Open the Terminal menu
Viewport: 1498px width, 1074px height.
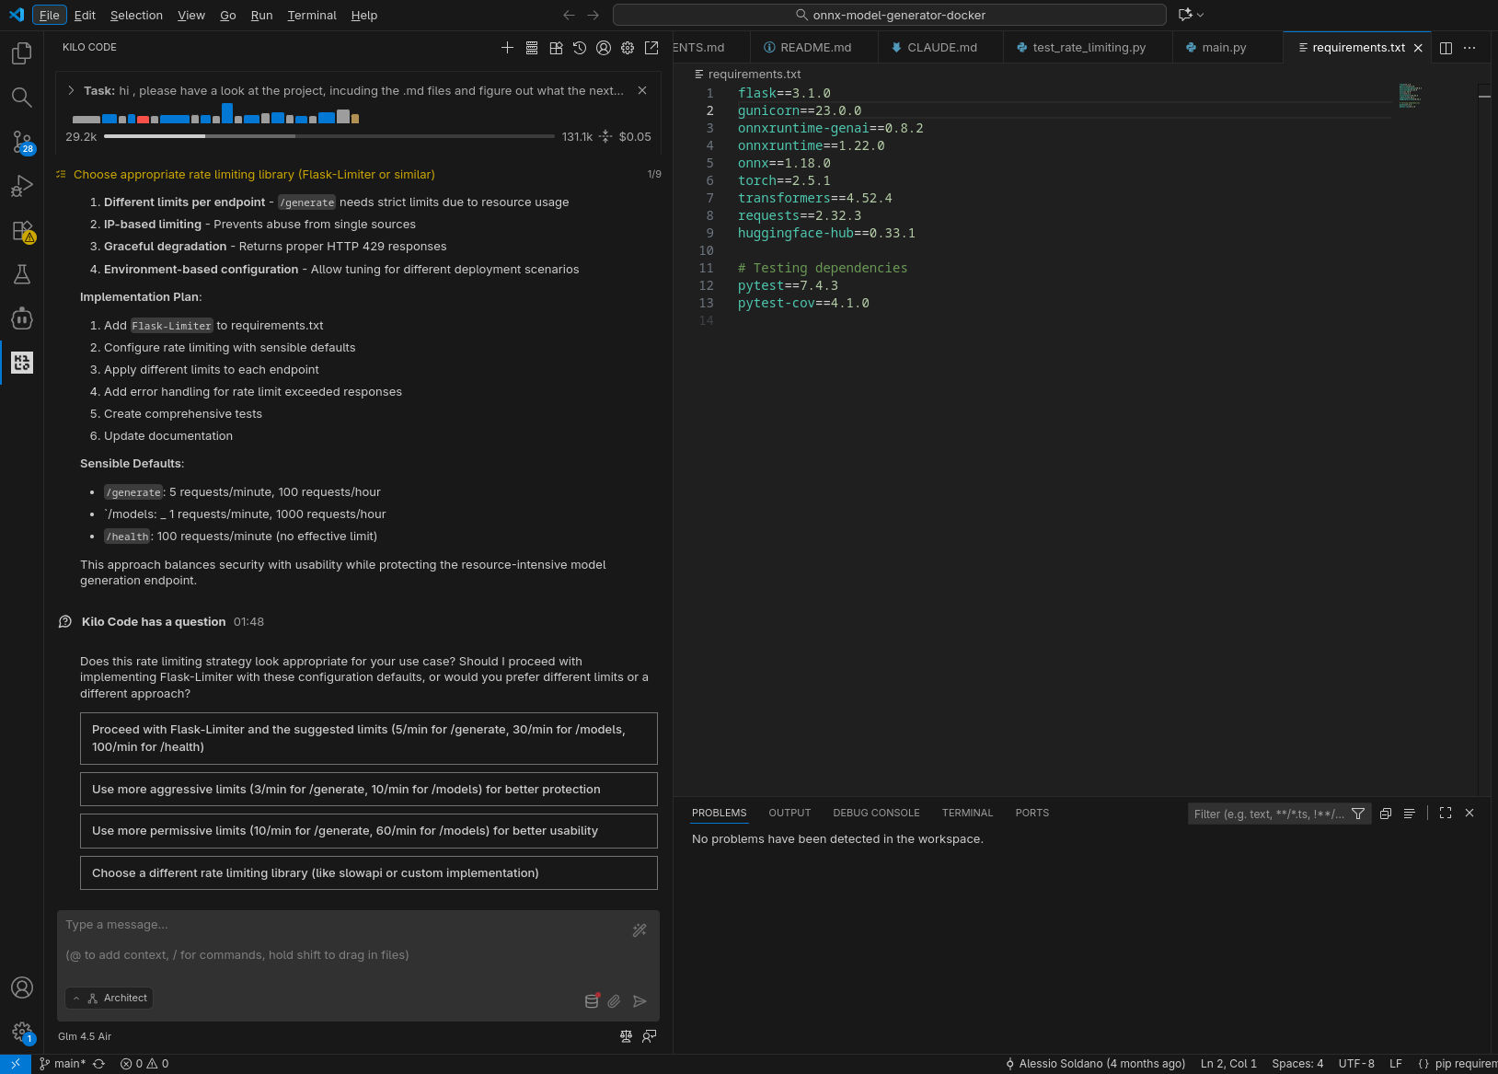pos(311,15)
